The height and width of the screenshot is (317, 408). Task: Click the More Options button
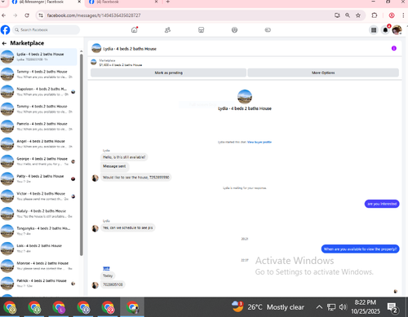click(323, 73)
